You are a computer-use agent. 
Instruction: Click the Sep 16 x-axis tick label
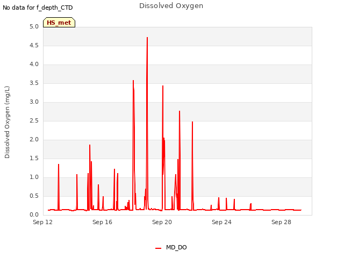pyautogui.click(x=102, y=222)
